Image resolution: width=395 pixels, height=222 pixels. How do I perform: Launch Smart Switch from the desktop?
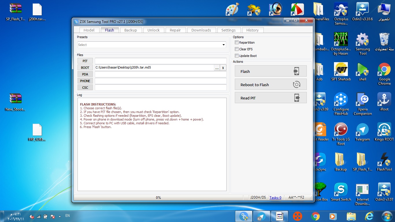click(341, 192)
